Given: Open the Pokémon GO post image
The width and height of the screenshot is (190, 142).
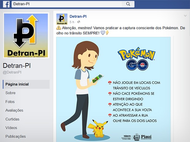Looking at the screenshot, I should [113, 89].
